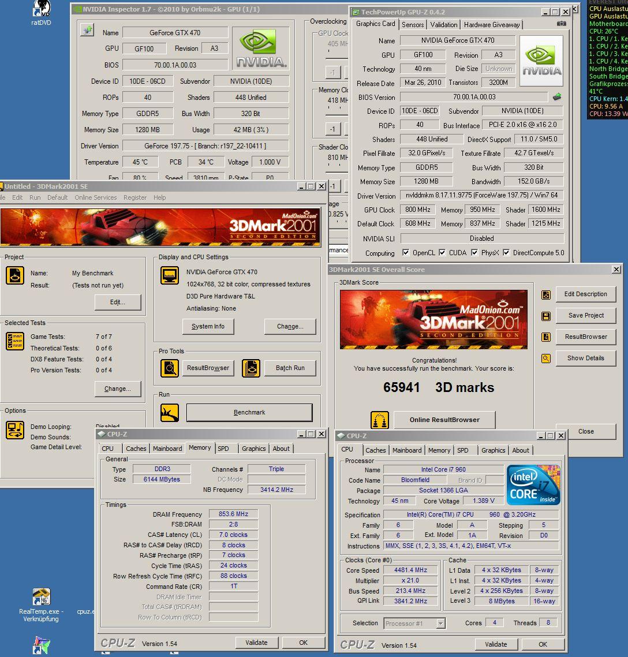Viewport: 628px width, 657px height.
Task: Click the -1 button under Memory Clock
Action: [x=332, y=129]
